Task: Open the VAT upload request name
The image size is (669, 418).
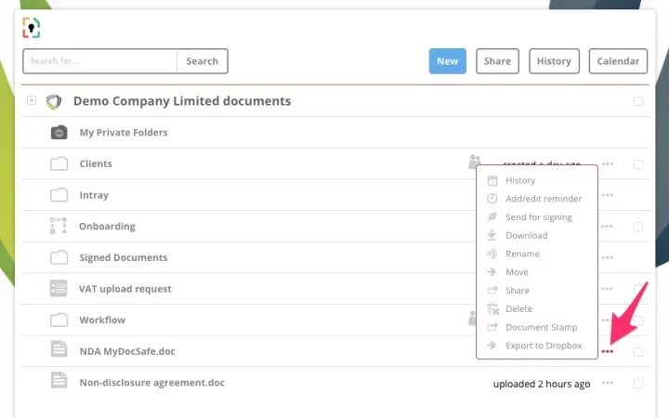Action: pyautogui.click(x=125, y=289)
